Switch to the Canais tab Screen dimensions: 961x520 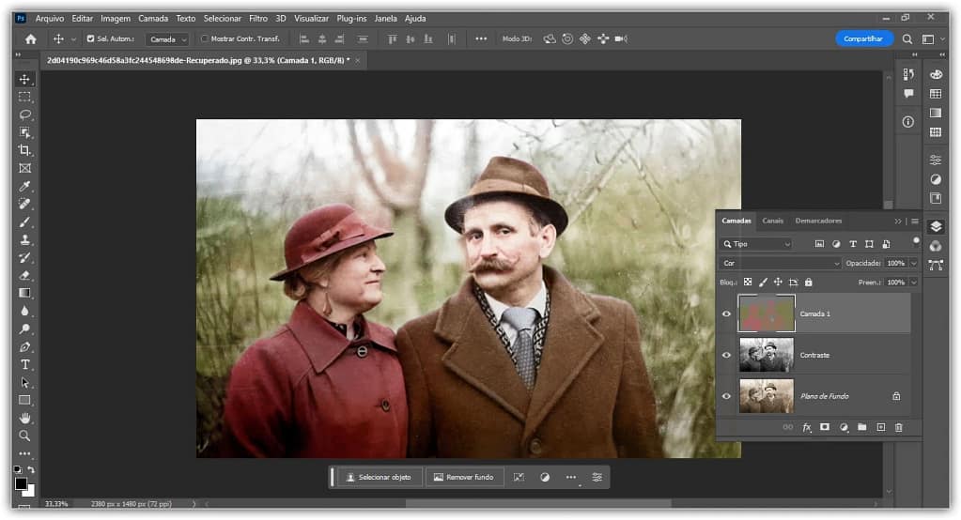point(772,221)
